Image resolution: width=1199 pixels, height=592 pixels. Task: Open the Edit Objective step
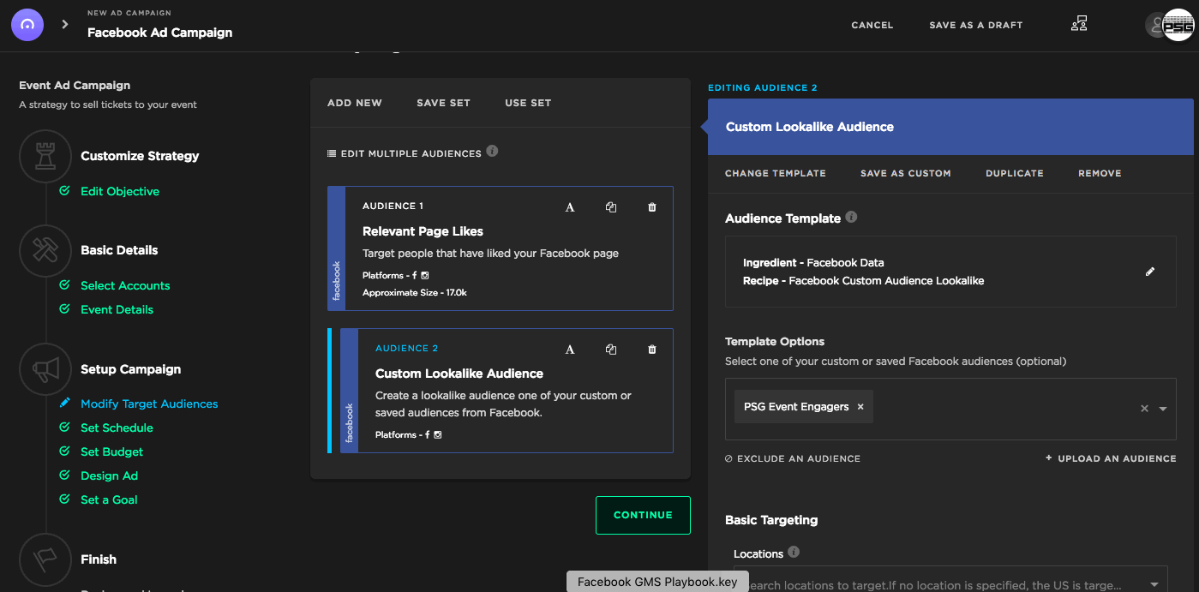(x=120, y=191)
